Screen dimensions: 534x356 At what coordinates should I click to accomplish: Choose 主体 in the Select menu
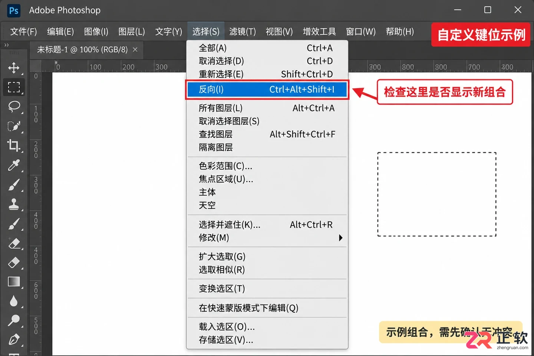point(267,192)
